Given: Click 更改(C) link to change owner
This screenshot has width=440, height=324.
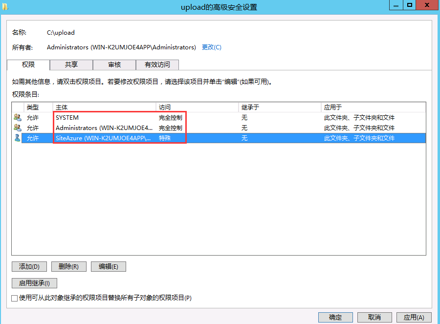Looking at the screenshot, I should pyautogui.click(x=212, y=47).
